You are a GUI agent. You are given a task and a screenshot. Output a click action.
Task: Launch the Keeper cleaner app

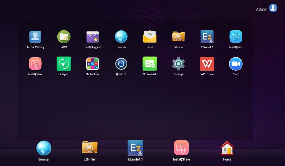point(64,64)
